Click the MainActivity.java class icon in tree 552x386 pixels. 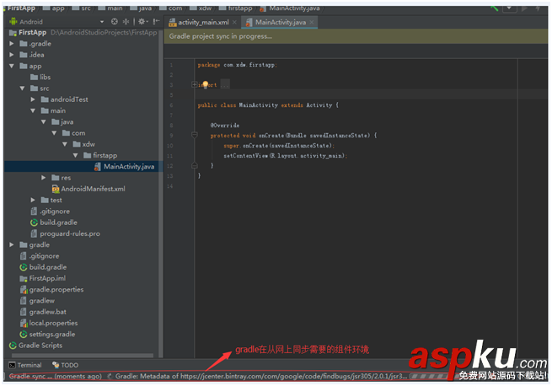pyautogui.click(x=98, y=167)
